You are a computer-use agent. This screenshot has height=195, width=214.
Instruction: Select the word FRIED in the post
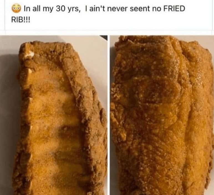pos(174,9)
